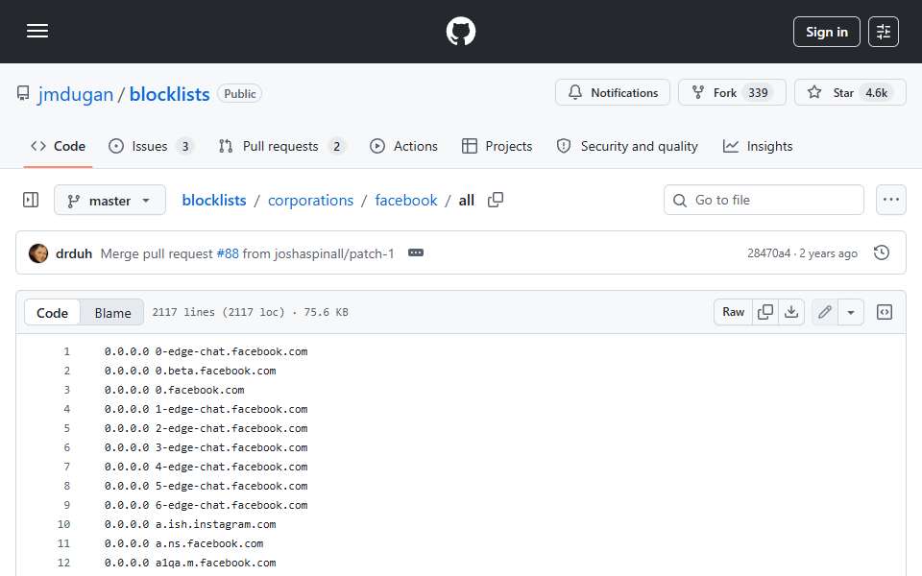Open the Insights tab

tap(758, 146)
